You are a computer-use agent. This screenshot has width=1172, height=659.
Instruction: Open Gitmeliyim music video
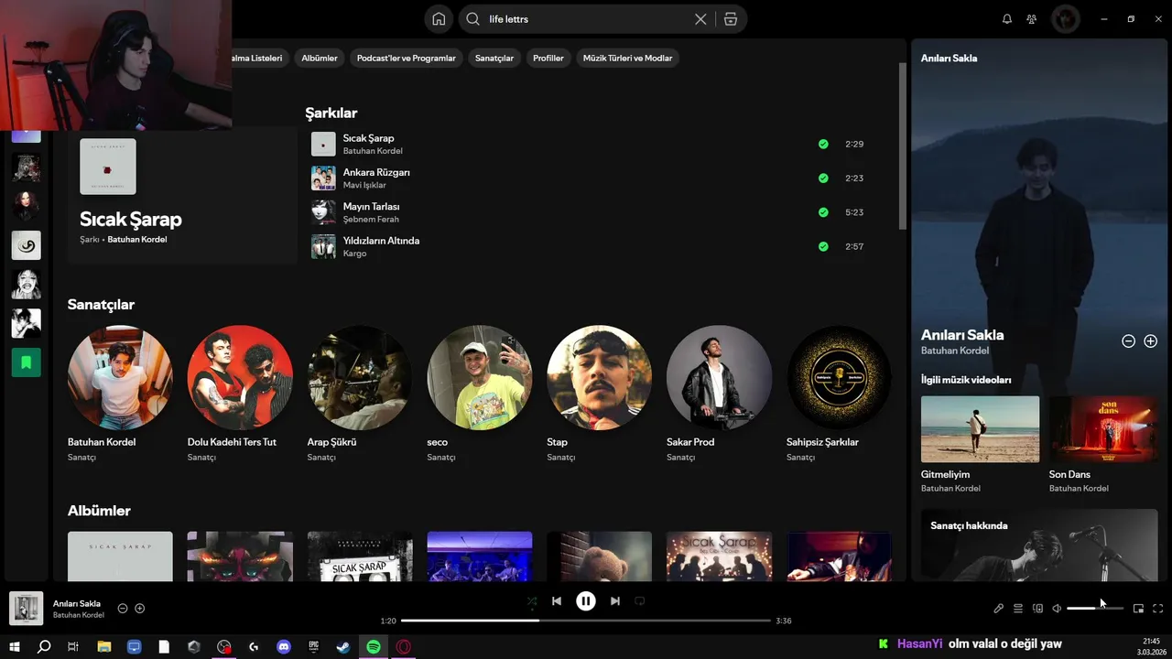[980, 429]
